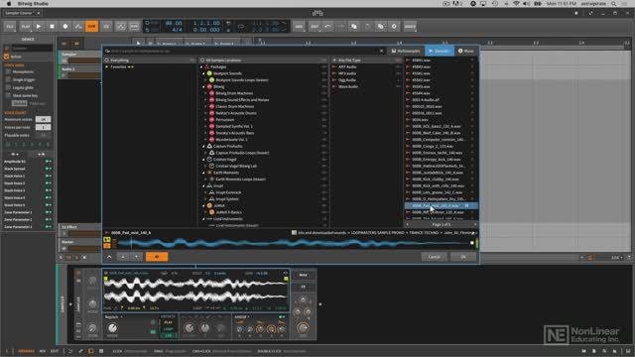The width and height of the screenshot is (635, 357).
Task: Toggle the Active checkbox in device panel
Action: (x=7, y=57)
